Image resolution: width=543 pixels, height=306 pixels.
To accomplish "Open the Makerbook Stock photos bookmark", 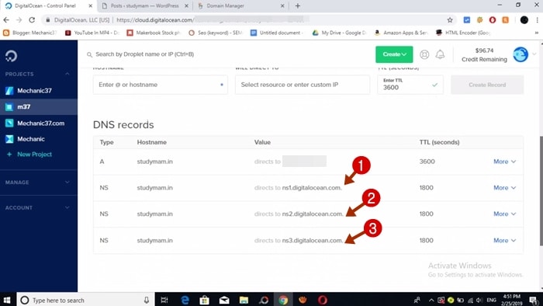I will 154,33.
